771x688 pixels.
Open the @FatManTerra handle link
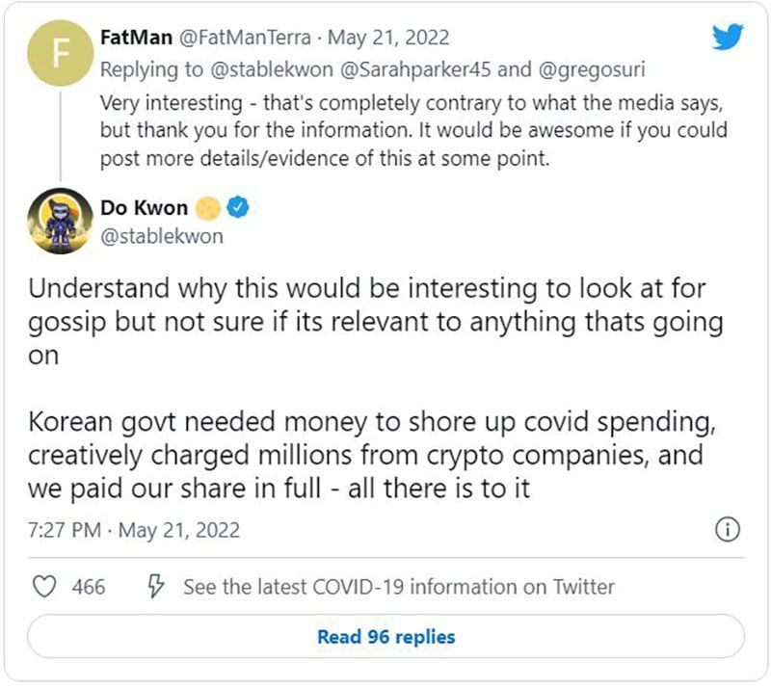coord(245,39)
